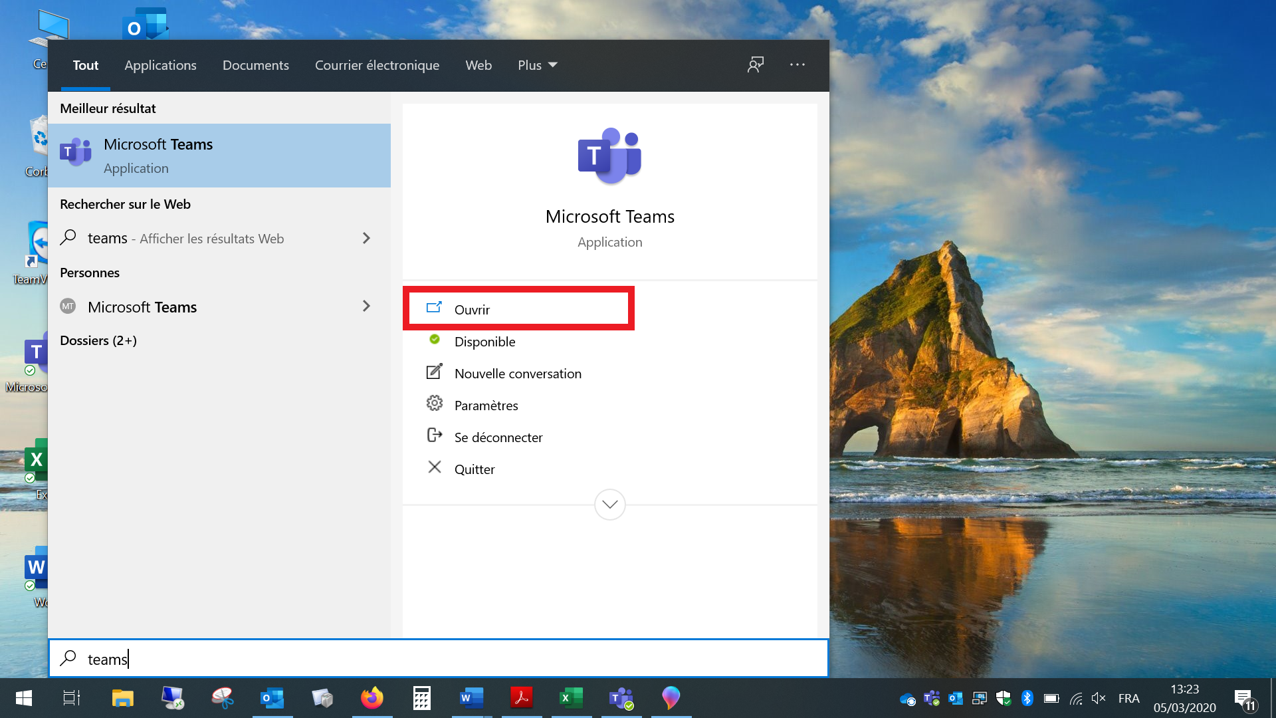Set status via the Disponible entry
The height and width of the screenshot is (718, 1276).
point(484,342)
